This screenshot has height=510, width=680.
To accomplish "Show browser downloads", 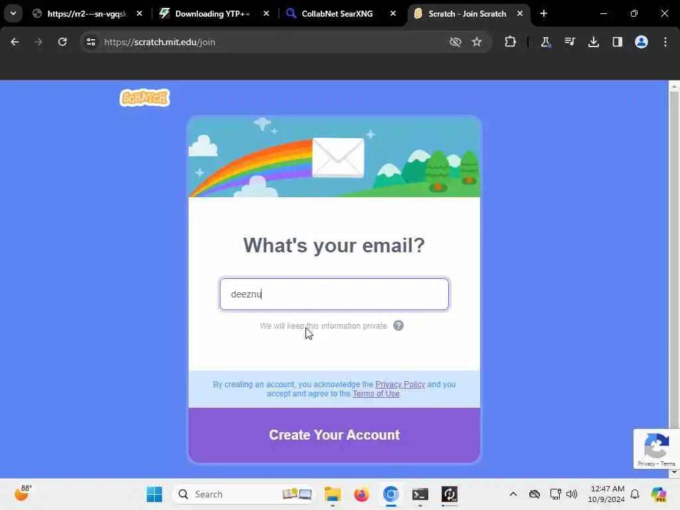I will coord(594,42).
